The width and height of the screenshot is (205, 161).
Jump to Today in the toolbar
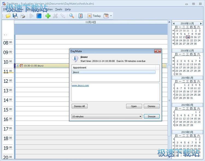click(94, 16)
